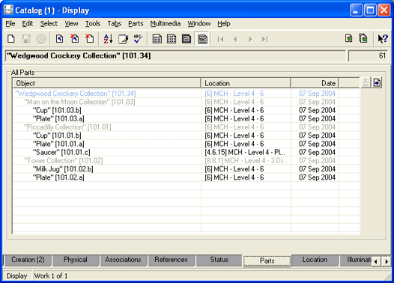Open the File menu
Screen dimensions: 394x283
10,24
